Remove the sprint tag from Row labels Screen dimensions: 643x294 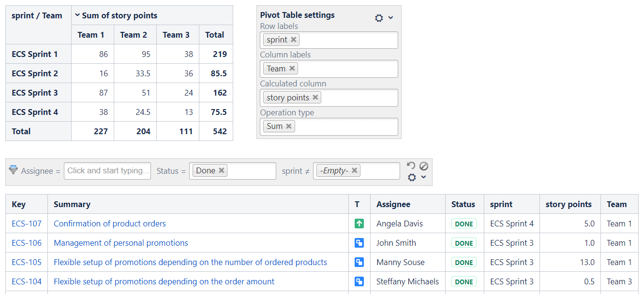click(294, 40)
